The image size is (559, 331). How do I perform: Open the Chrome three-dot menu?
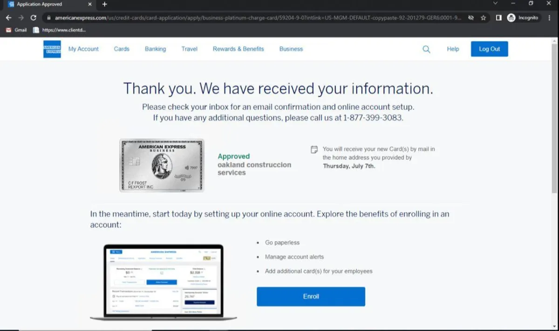(x=550, y=18)
